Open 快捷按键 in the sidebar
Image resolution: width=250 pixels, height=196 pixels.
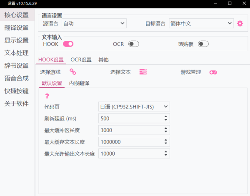coord(16,91)
